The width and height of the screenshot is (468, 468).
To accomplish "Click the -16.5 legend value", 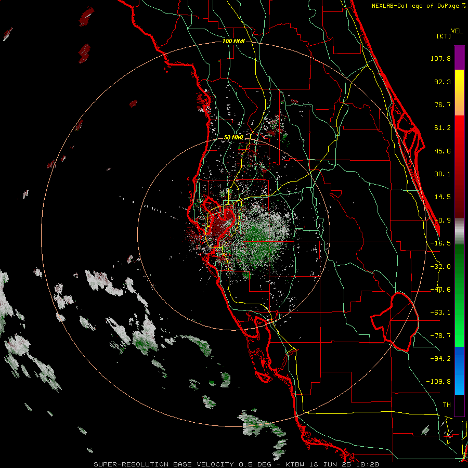I will (440, 243).
